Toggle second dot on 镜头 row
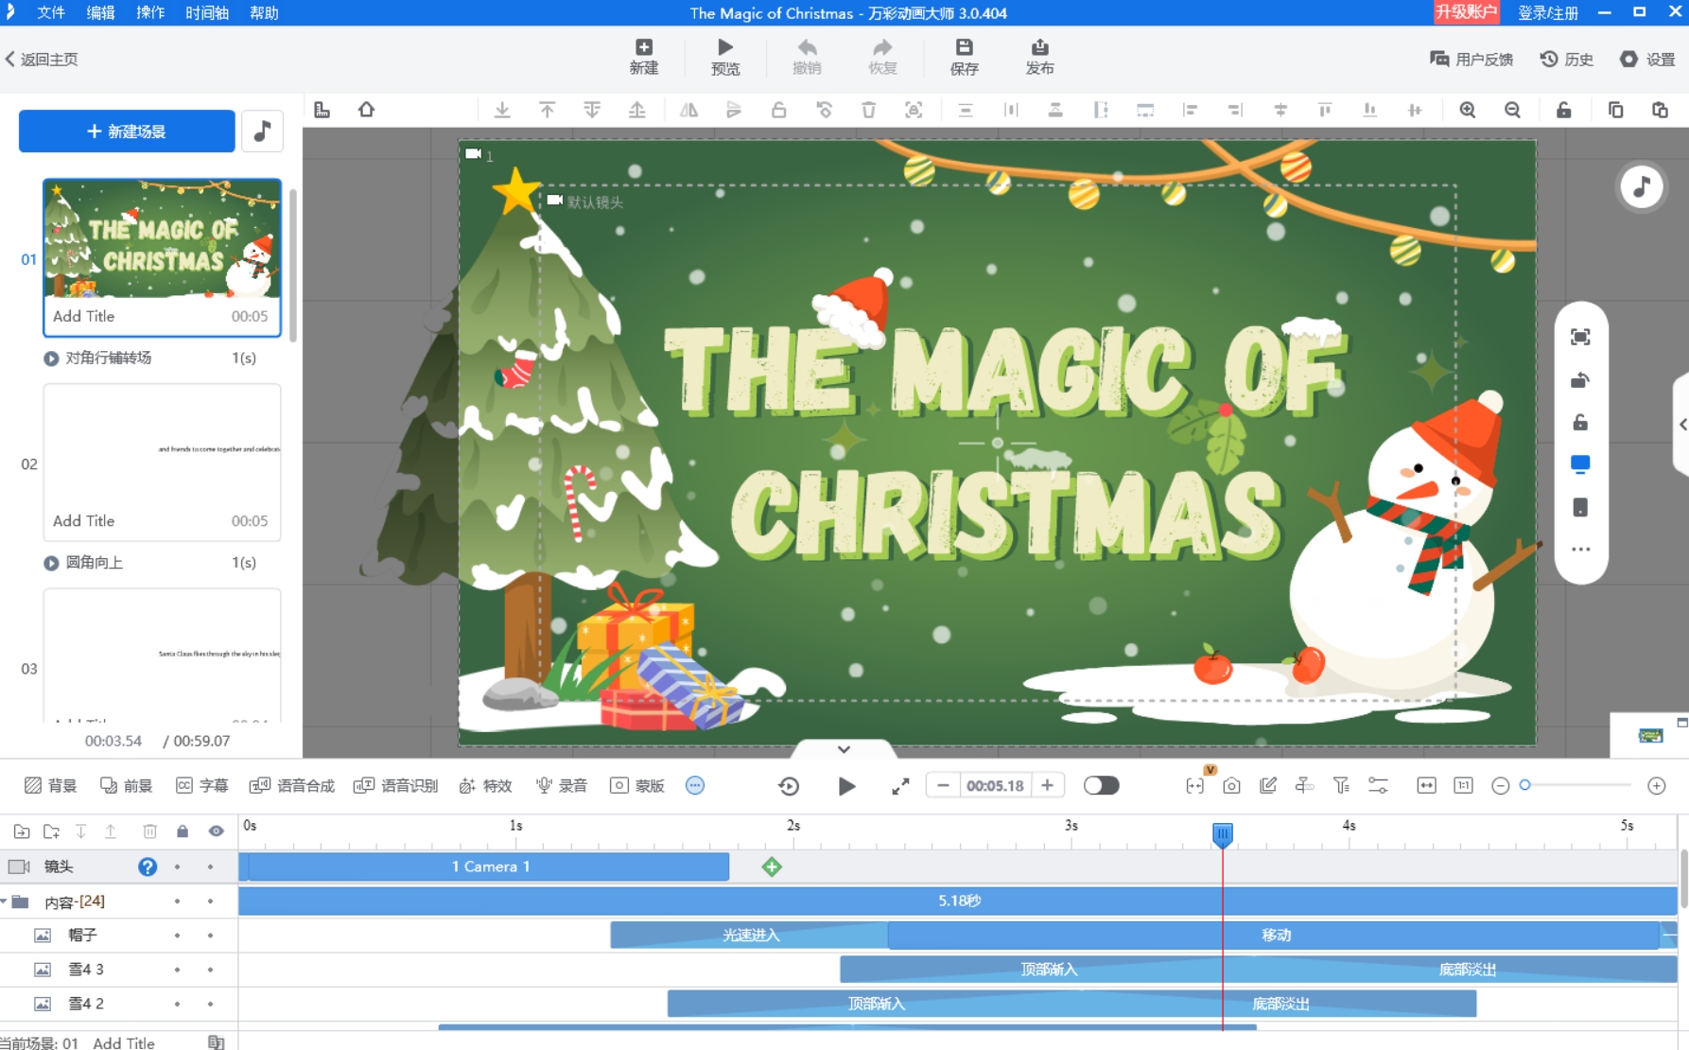Viewport: 1689px width, 1050px height. click(210, 866)
